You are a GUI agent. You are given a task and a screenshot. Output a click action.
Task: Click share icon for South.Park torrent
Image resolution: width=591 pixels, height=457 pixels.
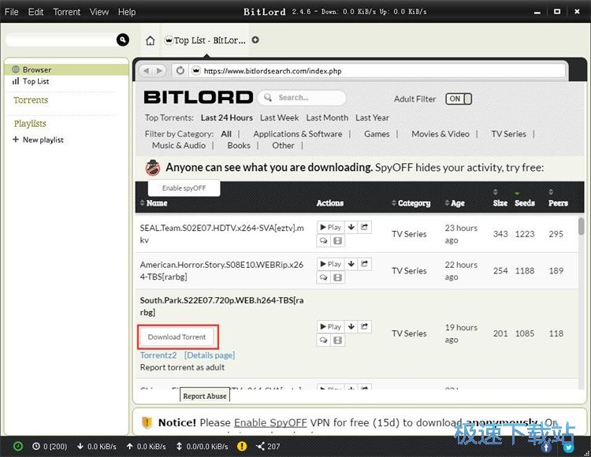pyautogui.click(x=364, y=326)
